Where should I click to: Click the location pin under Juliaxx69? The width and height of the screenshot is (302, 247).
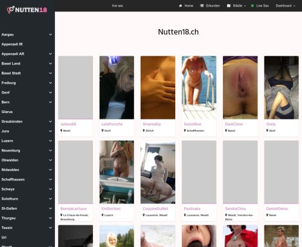click(x=62, y=130)
